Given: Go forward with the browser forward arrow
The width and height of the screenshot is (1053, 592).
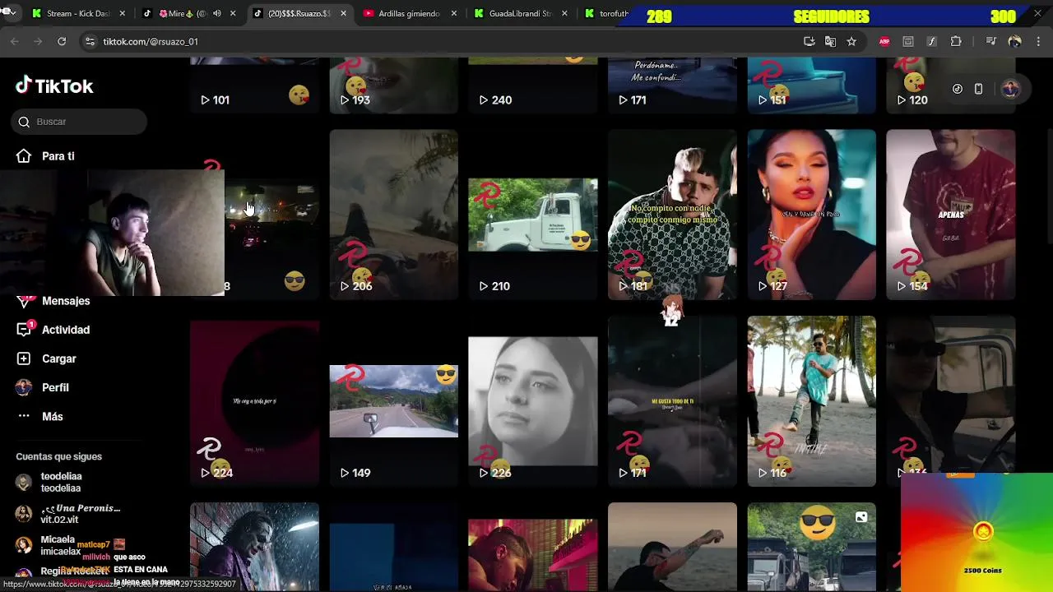Looking at the screenshot, I should tap(38, 41).
